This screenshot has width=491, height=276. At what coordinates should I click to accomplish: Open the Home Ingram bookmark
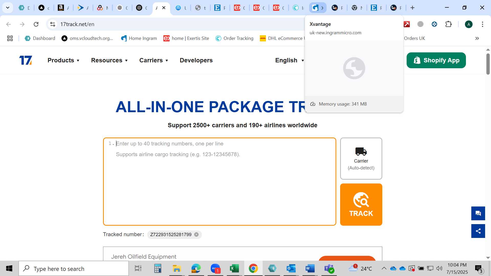pos(139,38)
